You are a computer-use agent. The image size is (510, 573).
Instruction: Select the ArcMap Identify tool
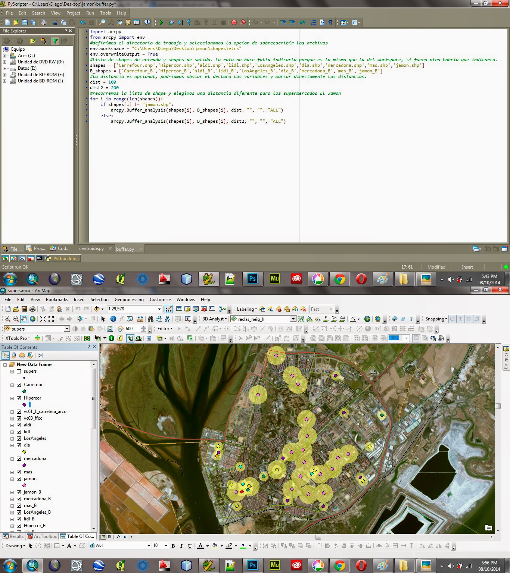click(113, 319)
